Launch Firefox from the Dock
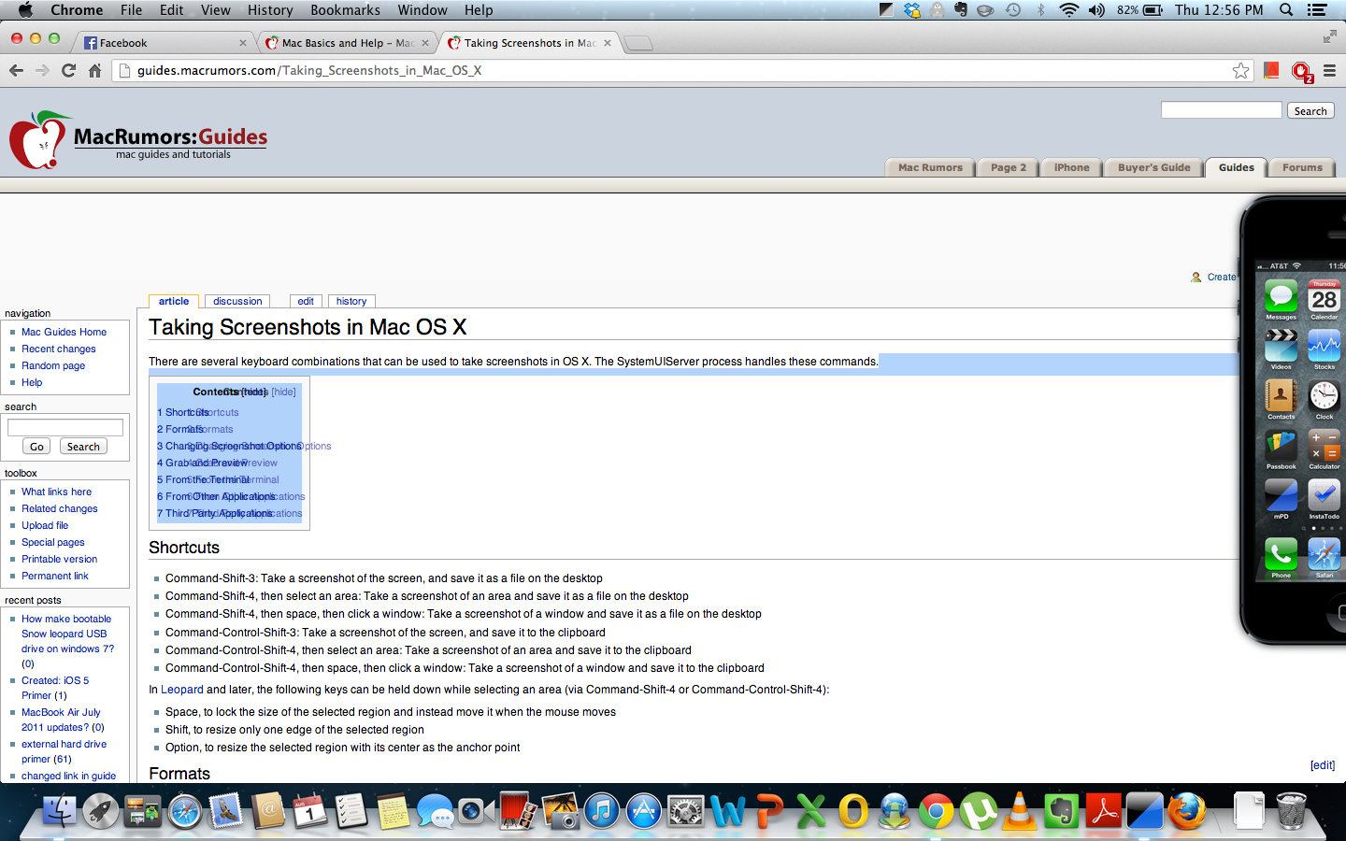The height and width of the screenshot is (841, 1346). [x=1187, y=810]
